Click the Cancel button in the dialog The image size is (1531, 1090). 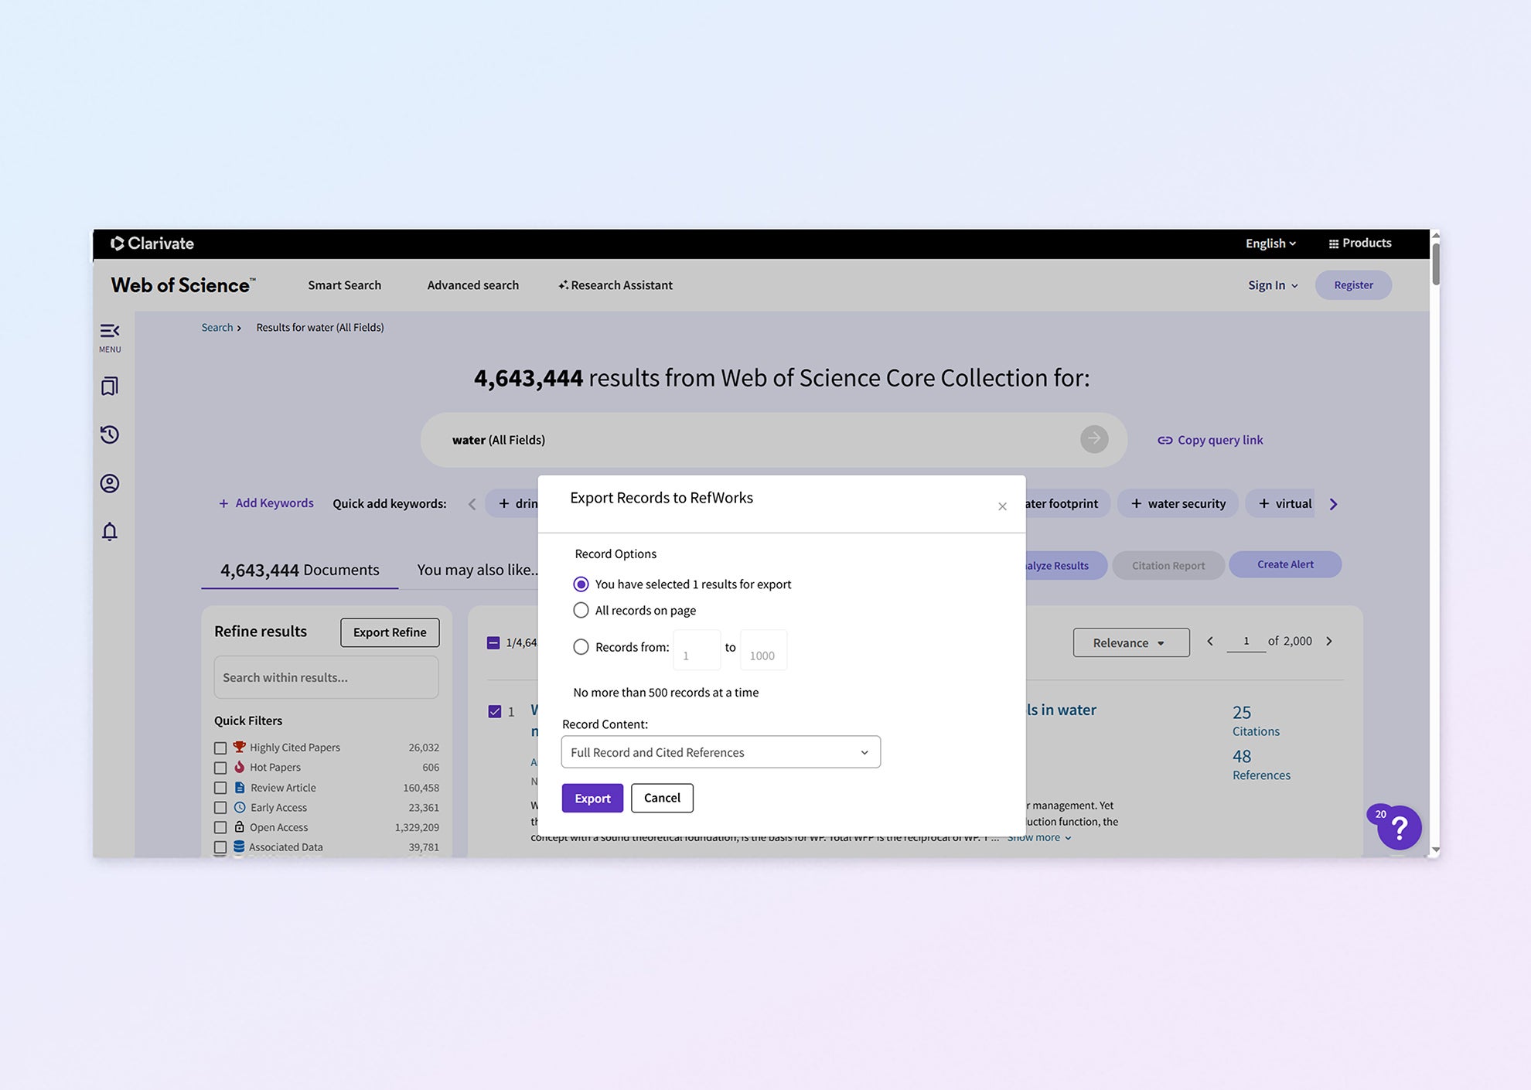pyautogui.click(x=662, y=798)
